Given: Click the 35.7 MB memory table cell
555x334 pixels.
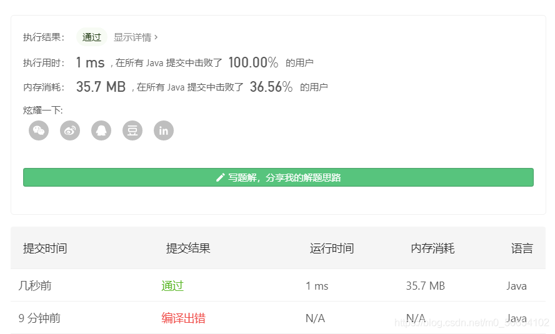Looking at the screenshot, I should click(426, 285).
